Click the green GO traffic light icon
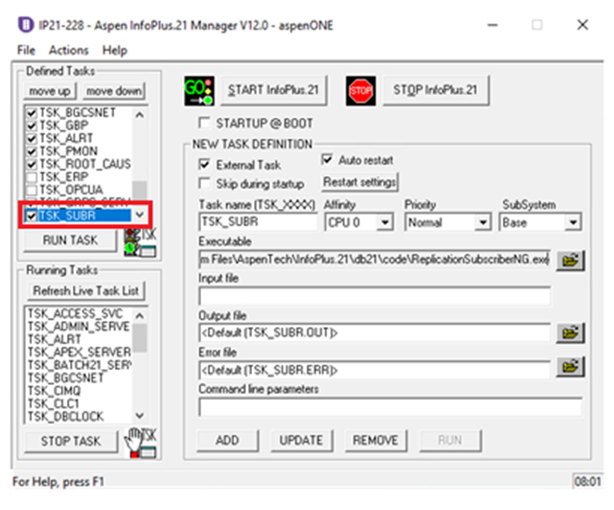This screenshot has height=510, width=614. point(199,91)
